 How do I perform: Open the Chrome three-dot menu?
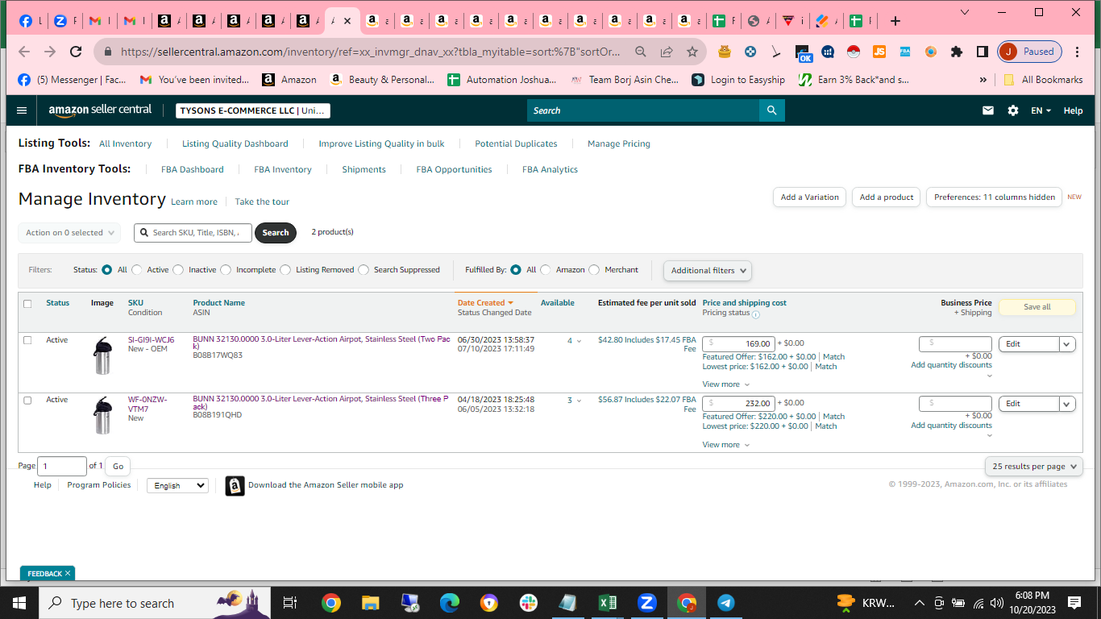[x=1076, y=52]
